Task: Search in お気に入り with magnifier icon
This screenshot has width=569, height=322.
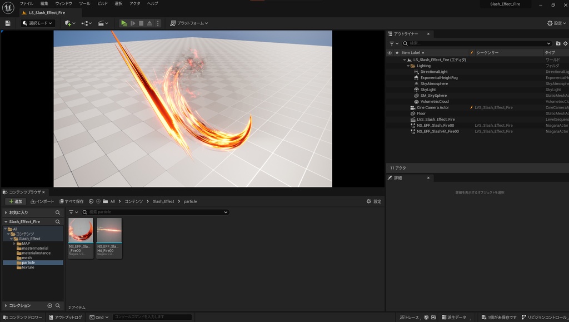Action: [58, 213]
